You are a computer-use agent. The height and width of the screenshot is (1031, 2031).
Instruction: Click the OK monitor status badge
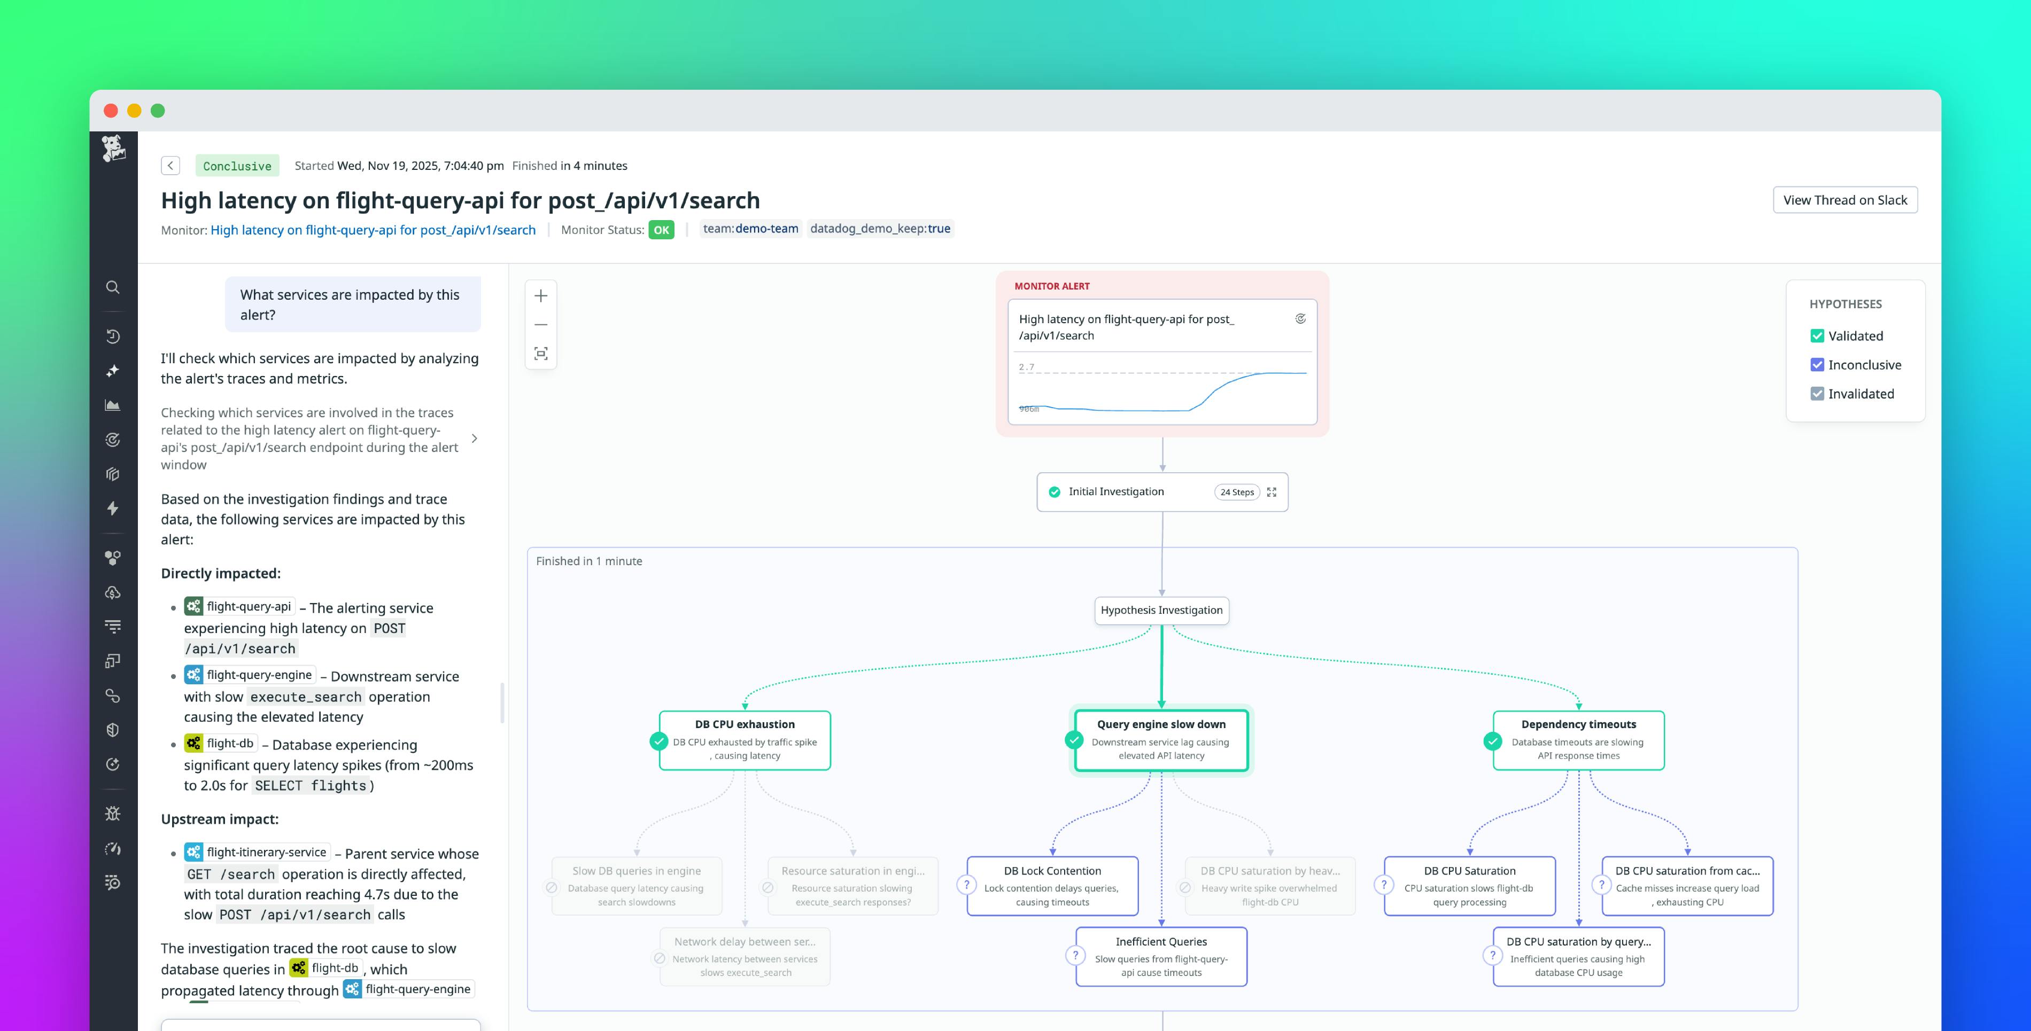coord(661,229)
